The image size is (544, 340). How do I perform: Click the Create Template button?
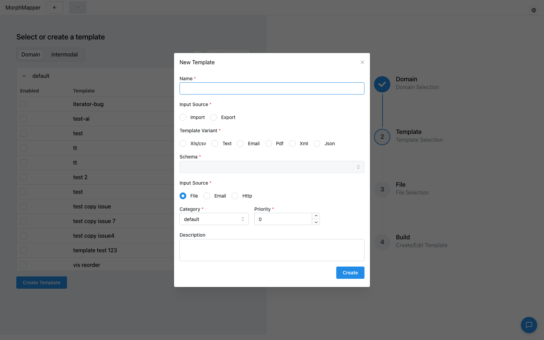pos(41,283)
